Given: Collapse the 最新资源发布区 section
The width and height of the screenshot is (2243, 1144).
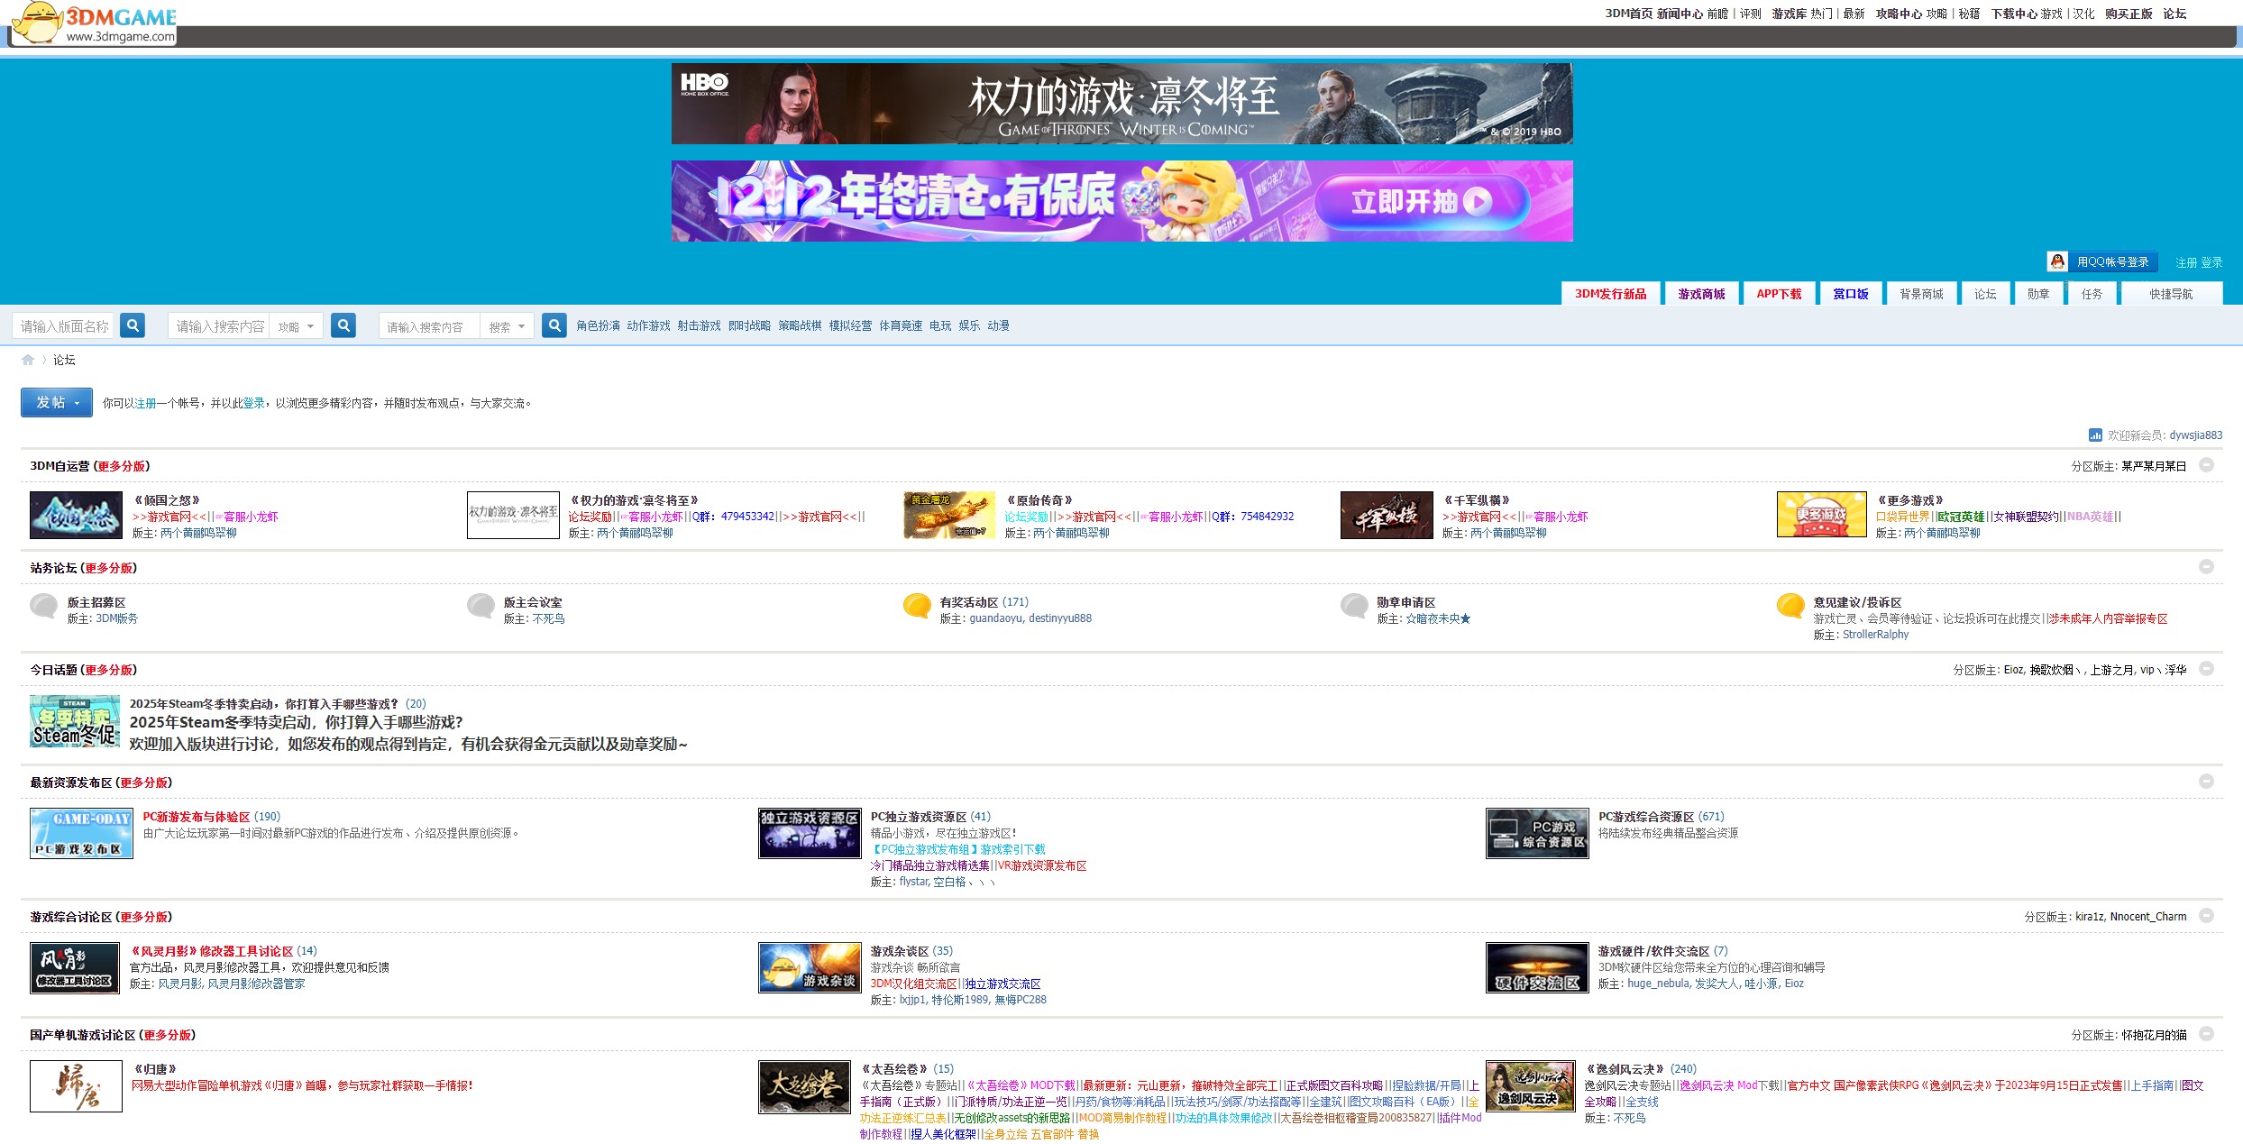Looking at the screenshot, I should [x=2208, y=782].
